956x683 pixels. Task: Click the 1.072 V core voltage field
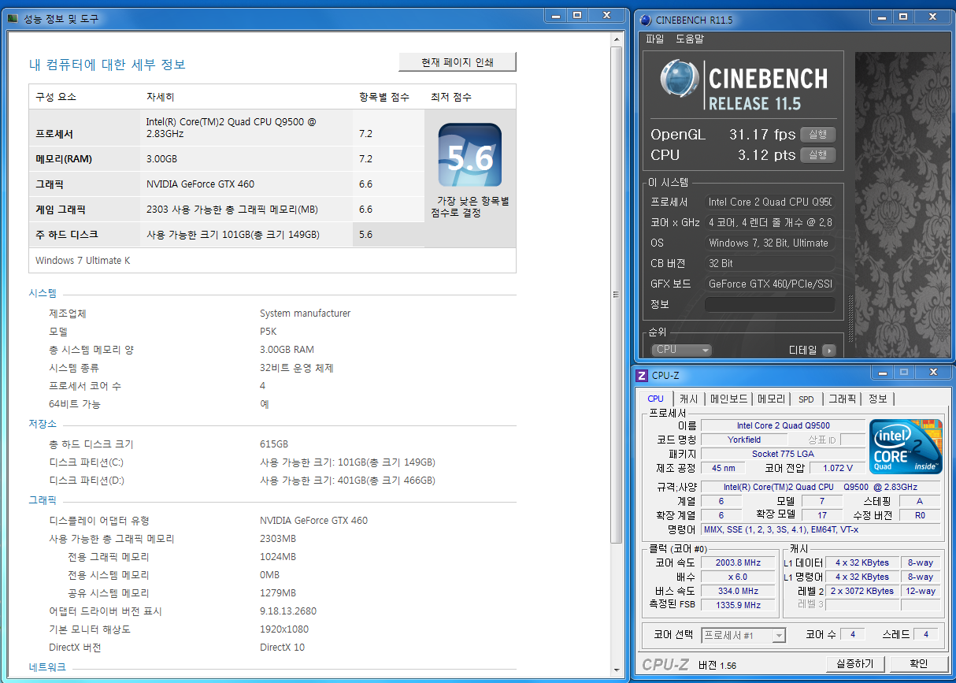(x=837, y=468)
